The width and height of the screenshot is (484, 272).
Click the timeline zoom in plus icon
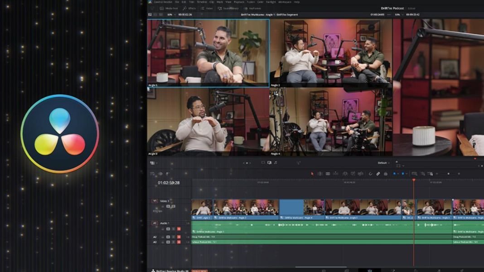tap(459, 174)
